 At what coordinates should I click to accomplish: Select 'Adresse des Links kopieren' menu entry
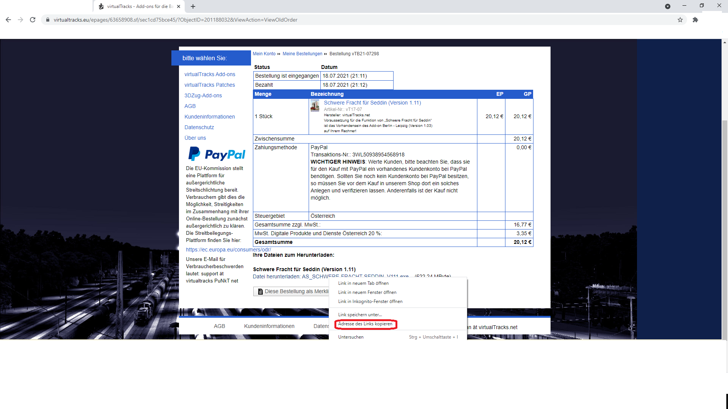tap(365, 324)
